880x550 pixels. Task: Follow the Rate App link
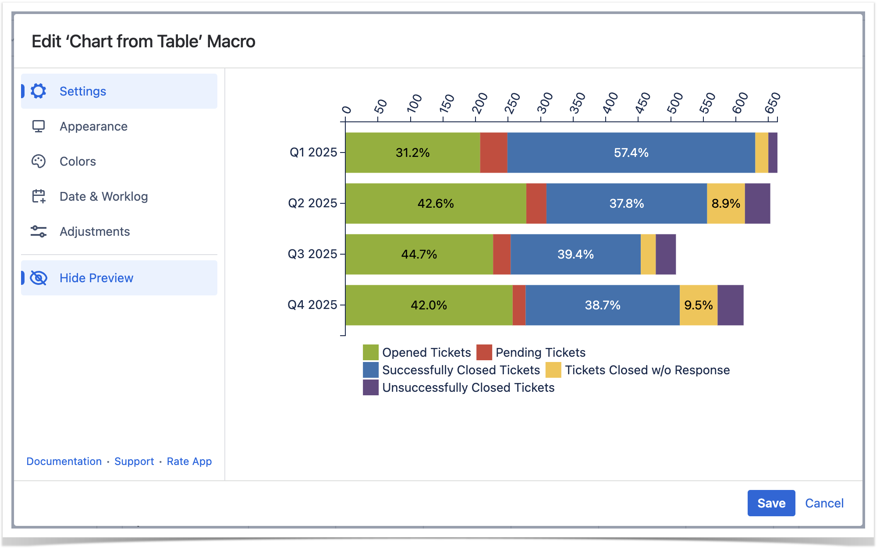point(189,461)
